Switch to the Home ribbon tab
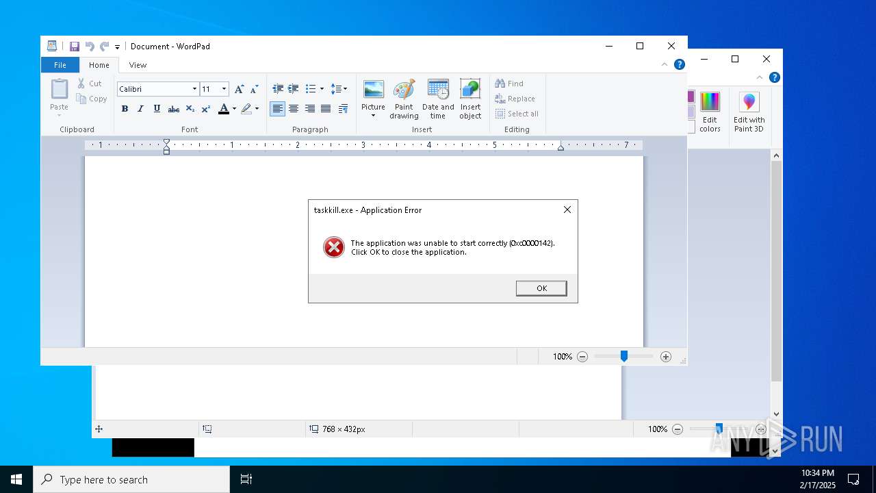The height and width of the screenshot is (493, 876). 99,65
